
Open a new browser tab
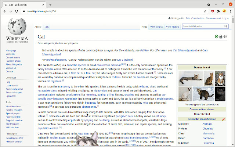click(x=50, y=5)
